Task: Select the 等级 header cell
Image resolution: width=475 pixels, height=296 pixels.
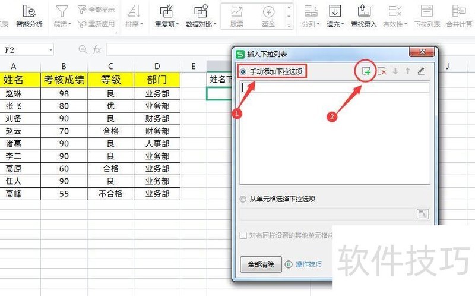Action: click(x=110, y=80)
